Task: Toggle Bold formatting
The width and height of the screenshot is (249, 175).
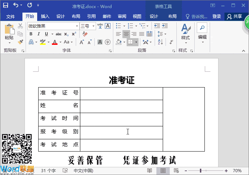Action: click(x=31, y=34)
